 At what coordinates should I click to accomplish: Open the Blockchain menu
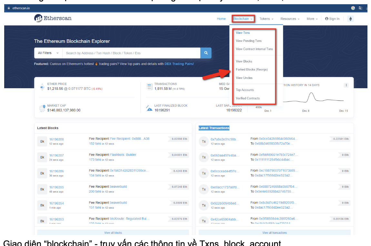coord(243,19)
